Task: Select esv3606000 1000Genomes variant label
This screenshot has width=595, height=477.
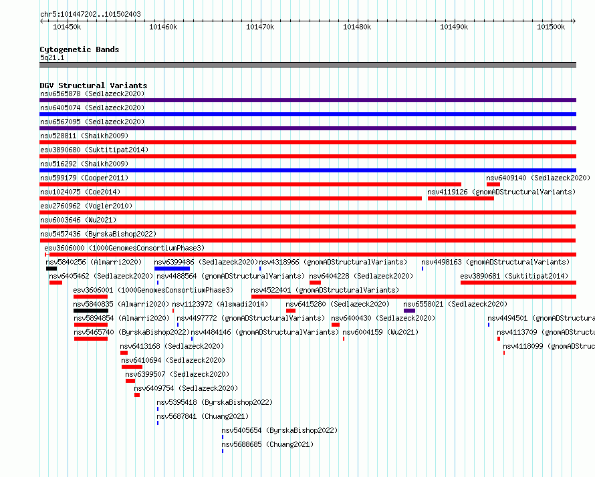Action: coord(124,248)
